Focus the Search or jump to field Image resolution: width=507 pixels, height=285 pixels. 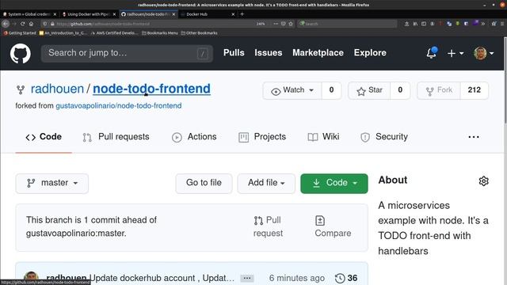coord(127,53)
